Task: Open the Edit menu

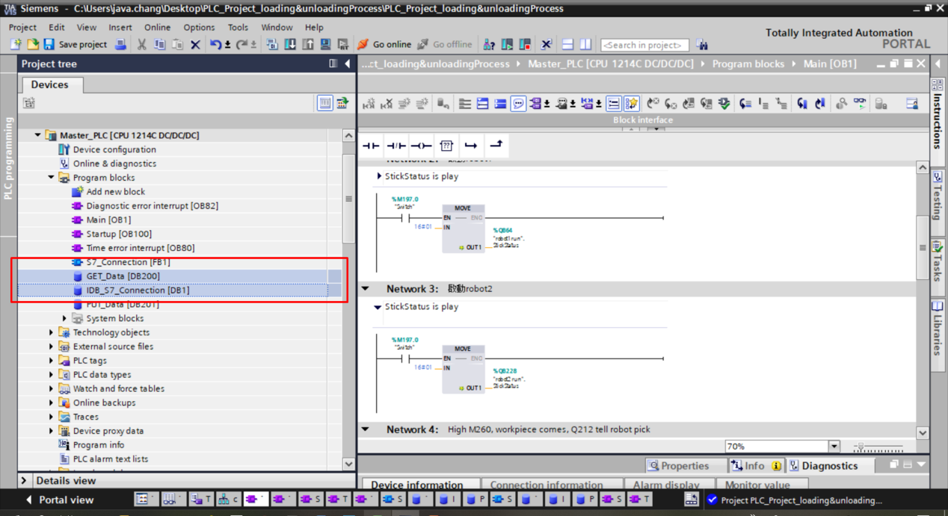Action: tap(57, 27)
